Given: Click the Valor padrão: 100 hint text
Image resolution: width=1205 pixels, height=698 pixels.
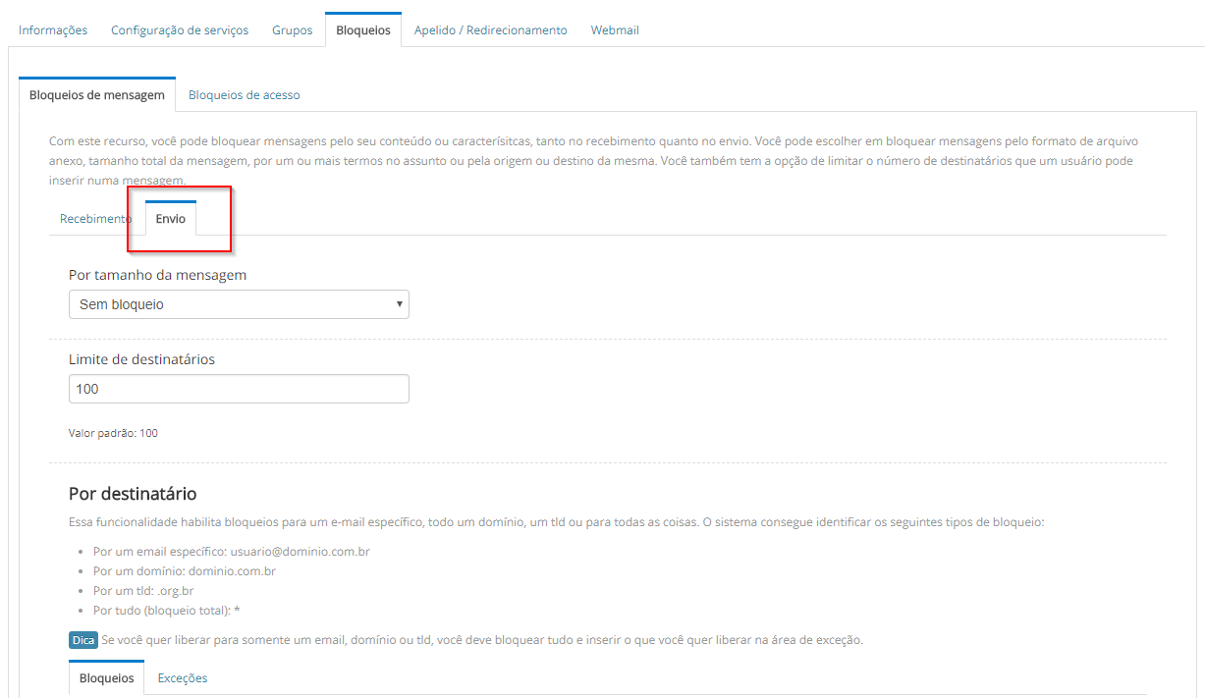Looking at the screenshot, I should [x=113, y=433].
